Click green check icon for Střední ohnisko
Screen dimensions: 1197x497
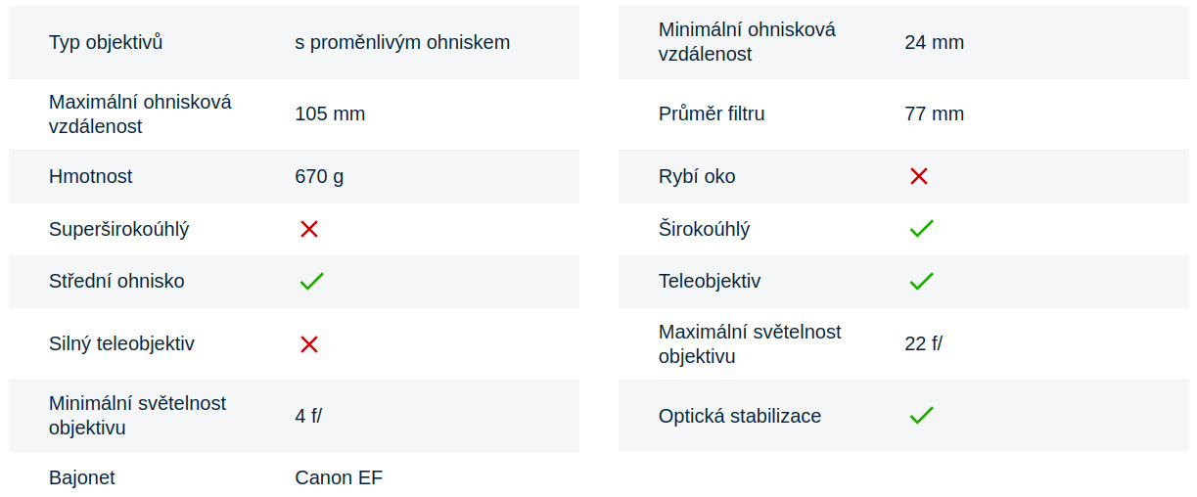pyautogui.click(x=311, y=282)
